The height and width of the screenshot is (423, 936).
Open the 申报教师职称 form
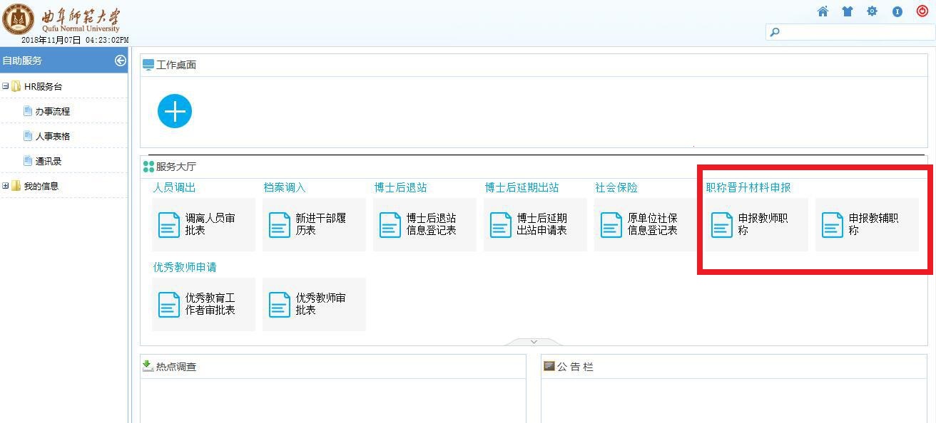point(756,224)
